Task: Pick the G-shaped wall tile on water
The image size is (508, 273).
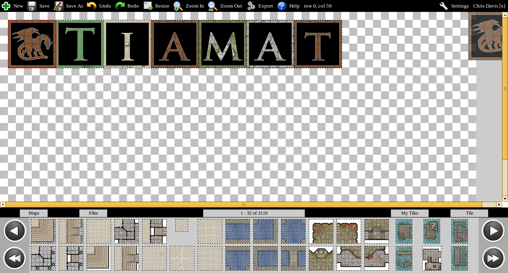Action: 460,258
